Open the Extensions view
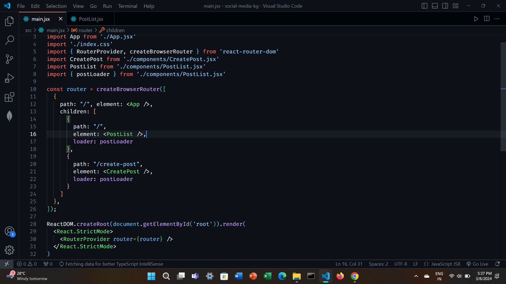The width and height of the screenshot is (506, 284). (x=9, y=97)
